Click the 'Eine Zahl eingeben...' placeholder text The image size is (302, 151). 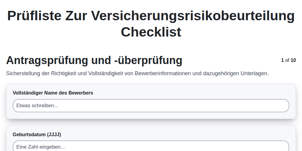point(40,147)
